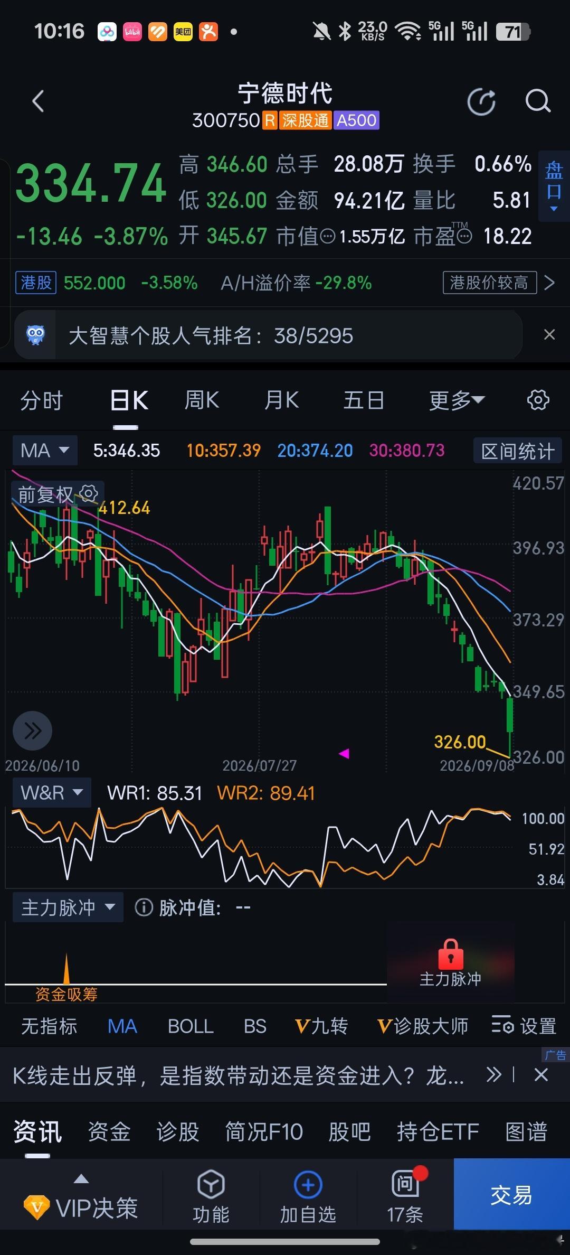The image size is (570, 1255).
Task: Tap the red lock 主力脉冲 icon
Action: [451, 954]
